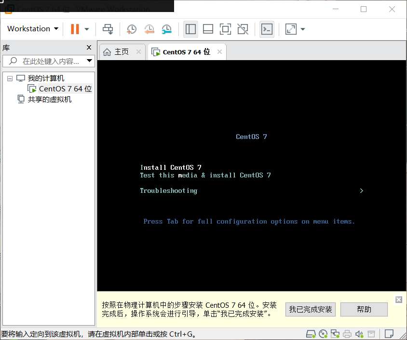Click the CD/DVD drive status icon
Image resolution: width=407 pixels, height=340 pixels.
pos(323,334)
